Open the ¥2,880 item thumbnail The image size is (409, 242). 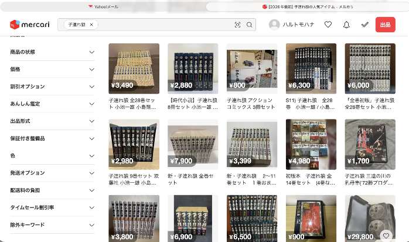(x=193, y=69)
